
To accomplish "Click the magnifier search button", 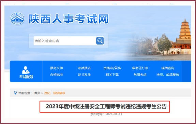I will 100,41.
